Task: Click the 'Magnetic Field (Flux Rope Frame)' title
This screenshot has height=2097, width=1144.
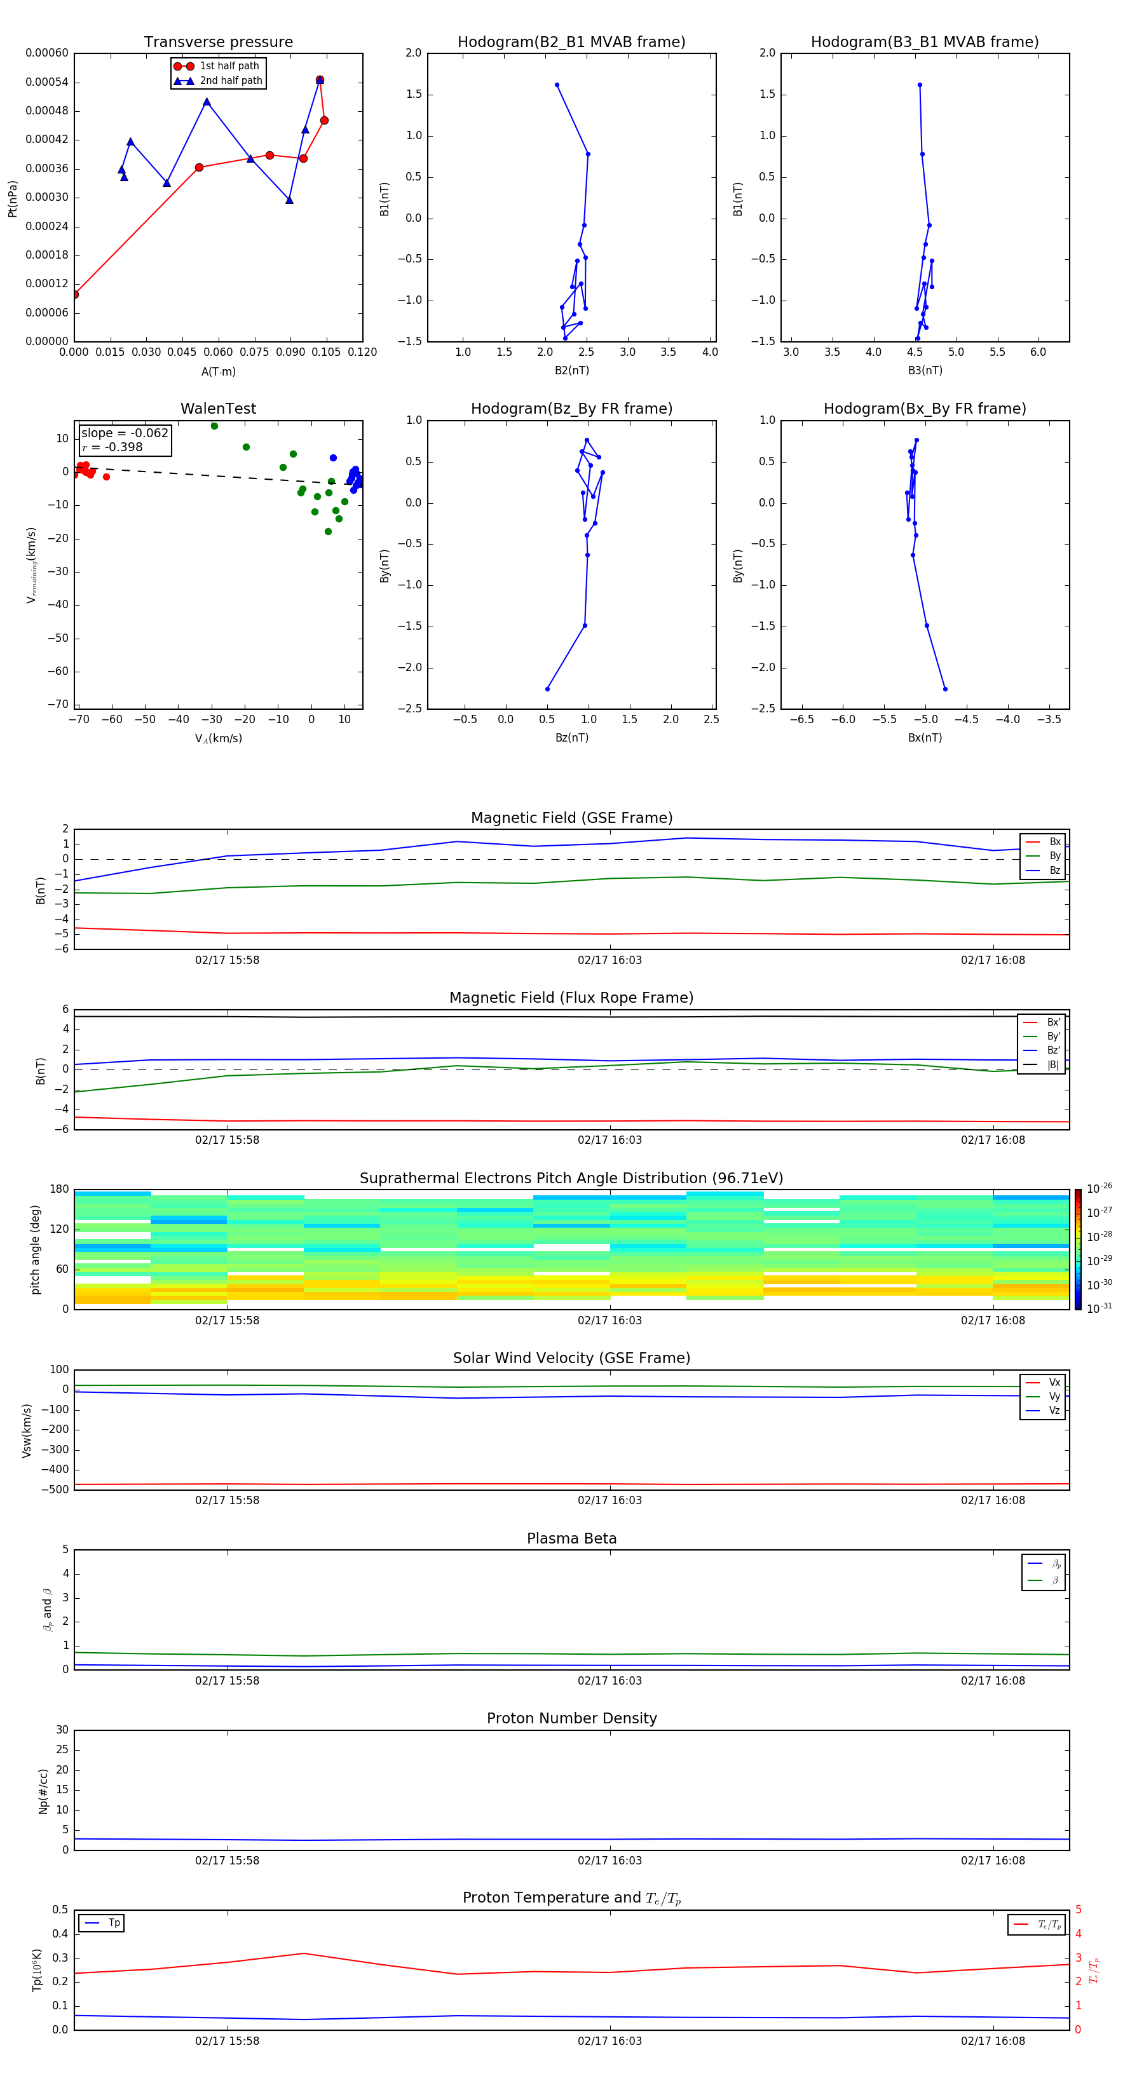Action: tap(571, 998)
